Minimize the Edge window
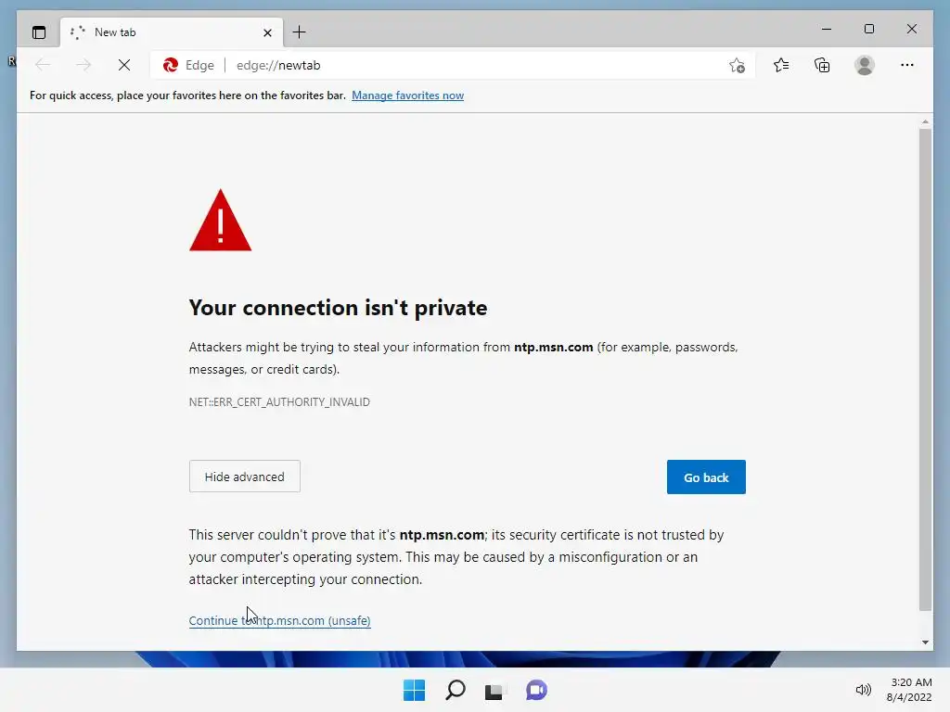950x712 pixels. click(x=827, y=29)
